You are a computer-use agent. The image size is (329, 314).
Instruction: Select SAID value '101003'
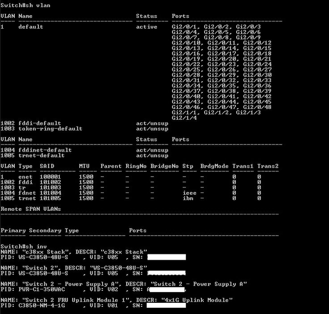50,188
